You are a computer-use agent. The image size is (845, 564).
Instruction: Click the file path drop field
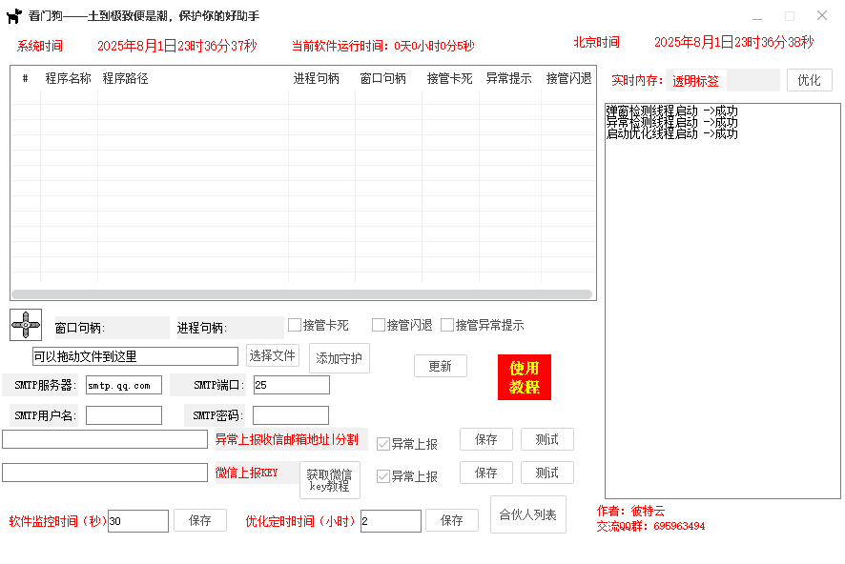click(x=135, y=356)
